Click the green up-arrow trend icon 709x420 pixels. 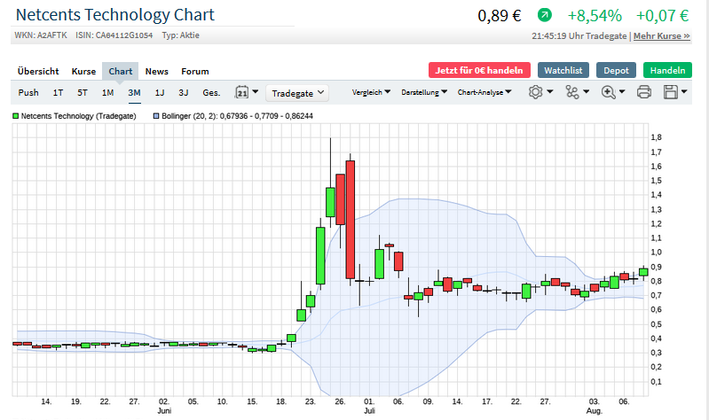tap(545, 15)
